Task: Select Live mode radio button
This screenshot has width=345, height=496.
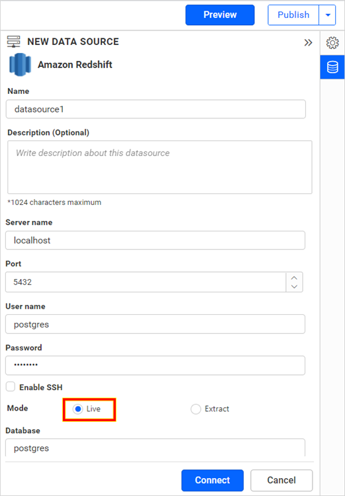Action: pos(77,409)
